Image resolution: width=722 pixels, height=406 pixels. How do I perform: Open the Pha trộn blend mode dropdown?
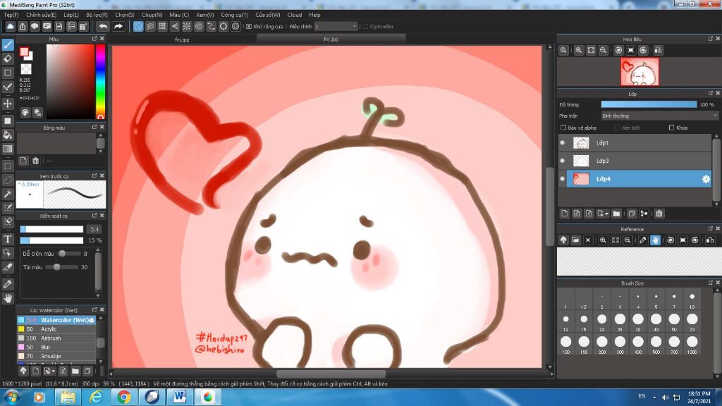[659, 116]
